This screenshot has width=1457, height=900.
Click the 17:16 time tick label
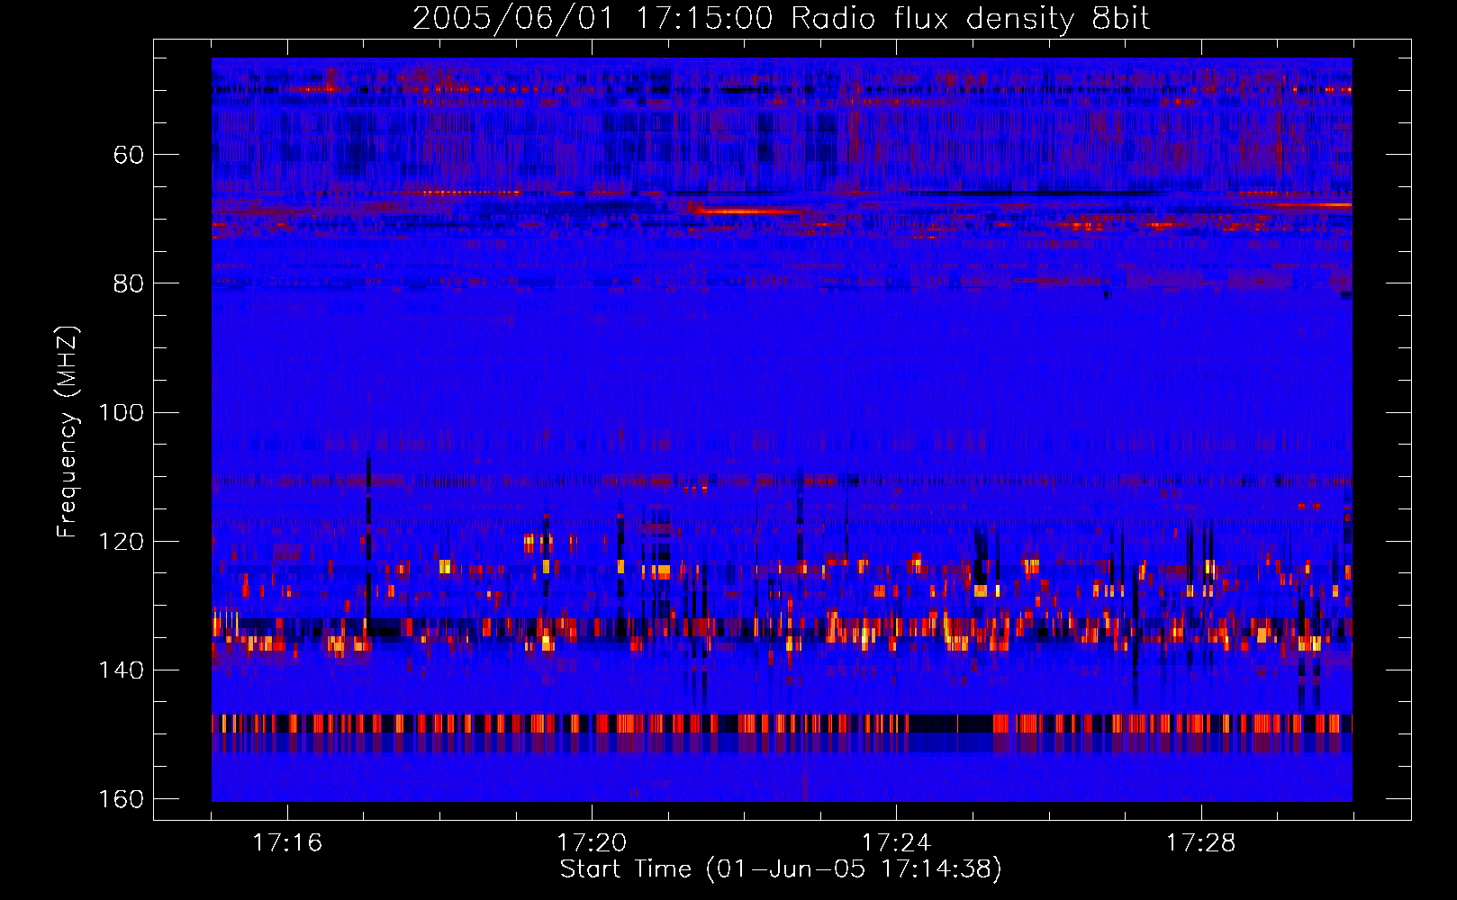[x=287, y=843]
